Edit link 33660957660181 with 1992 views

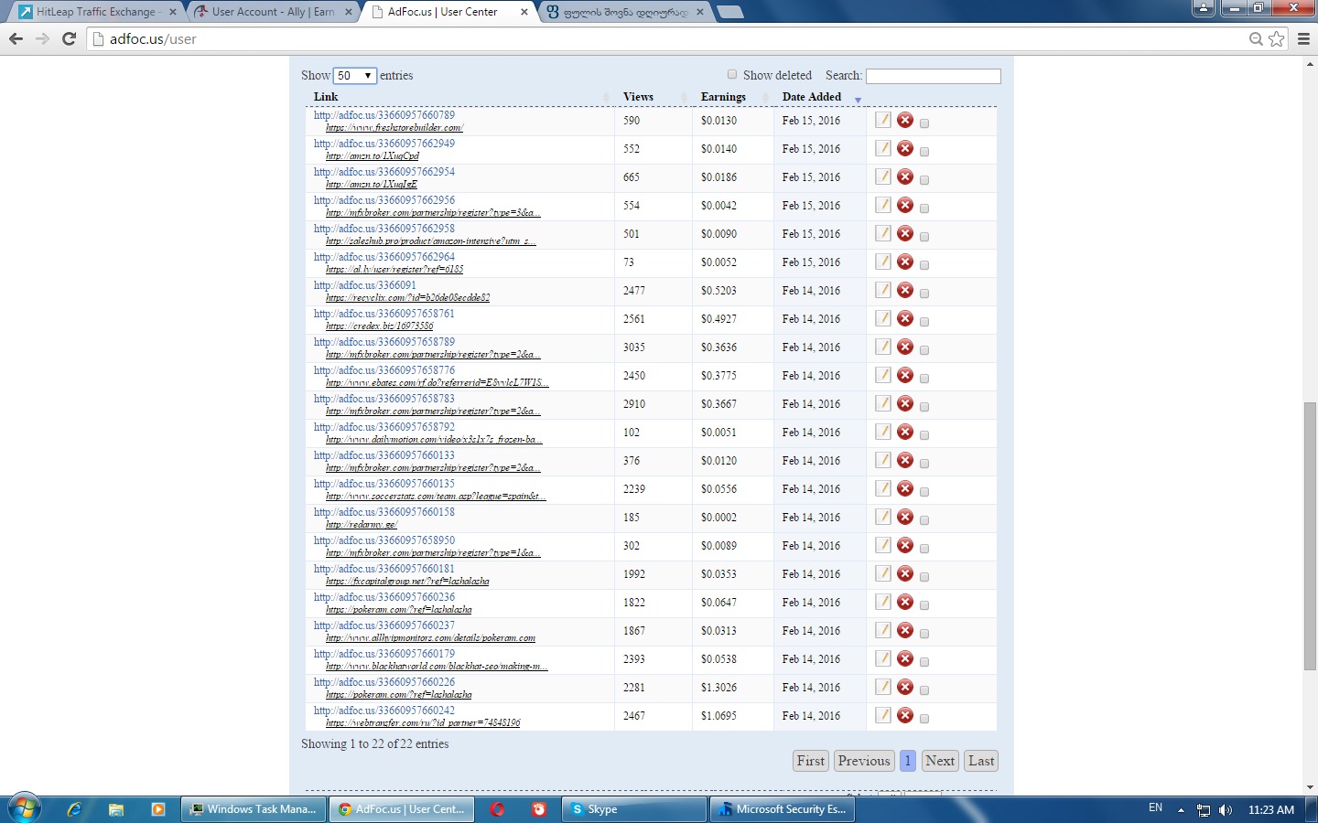[882, 573]
